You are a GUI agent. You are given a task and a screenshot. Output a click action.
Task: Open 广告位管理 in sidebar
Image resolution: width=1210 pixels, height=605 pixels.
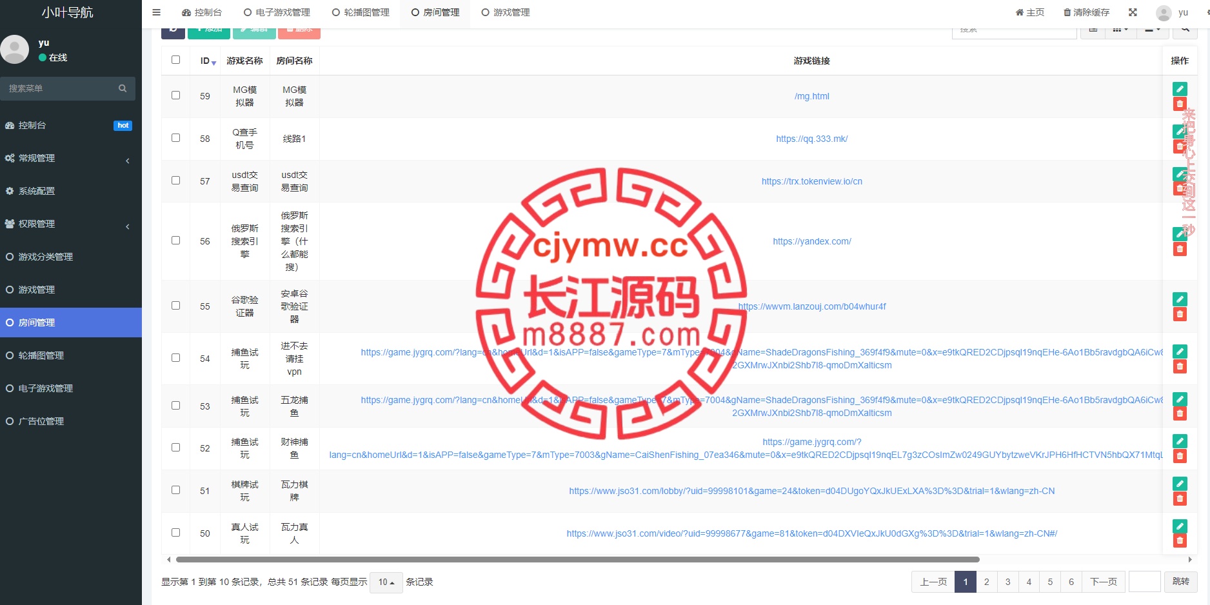pos(71,421)
